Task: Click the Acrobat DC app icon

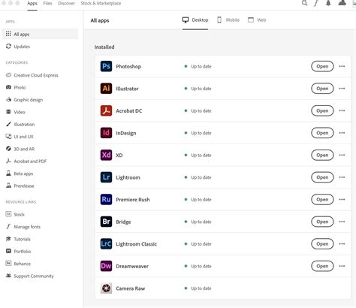Action: 106,110
